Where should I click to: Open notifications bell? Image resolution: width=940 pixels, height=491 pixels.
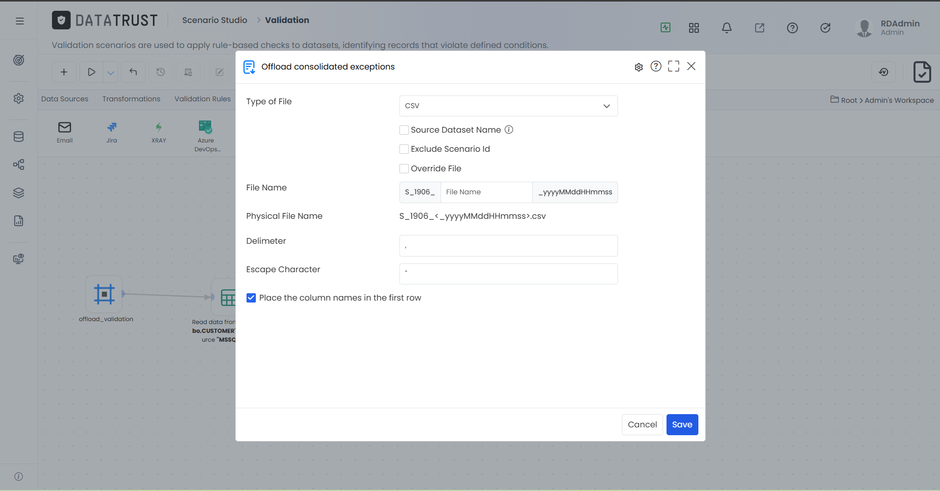pos(726,28)
